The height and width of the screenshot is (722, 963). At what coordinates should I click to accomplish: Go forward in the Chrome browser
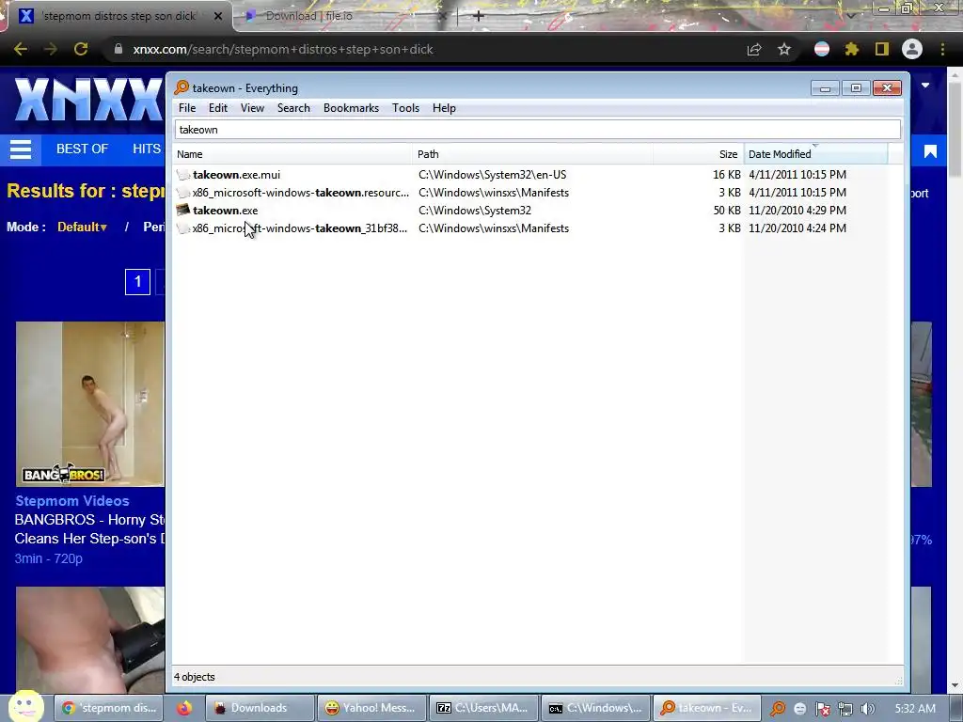click(x=51, y=49)
